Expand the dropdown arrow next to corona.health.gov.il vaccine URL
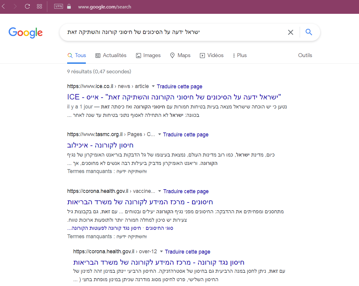The width and height of the screenshot is (359, 286). pos(160,191)
